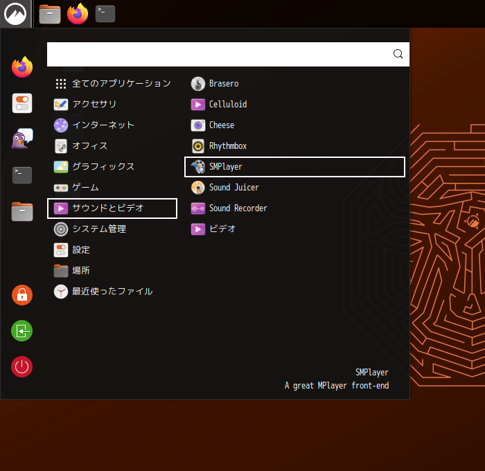Viewport: 485px width, 471px height.
Task: Select オフィス category
Action: pos(112,146)
